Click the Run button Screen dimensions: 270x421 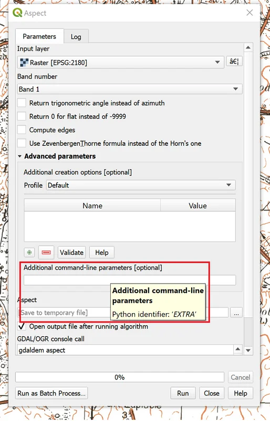coord(183,393)
